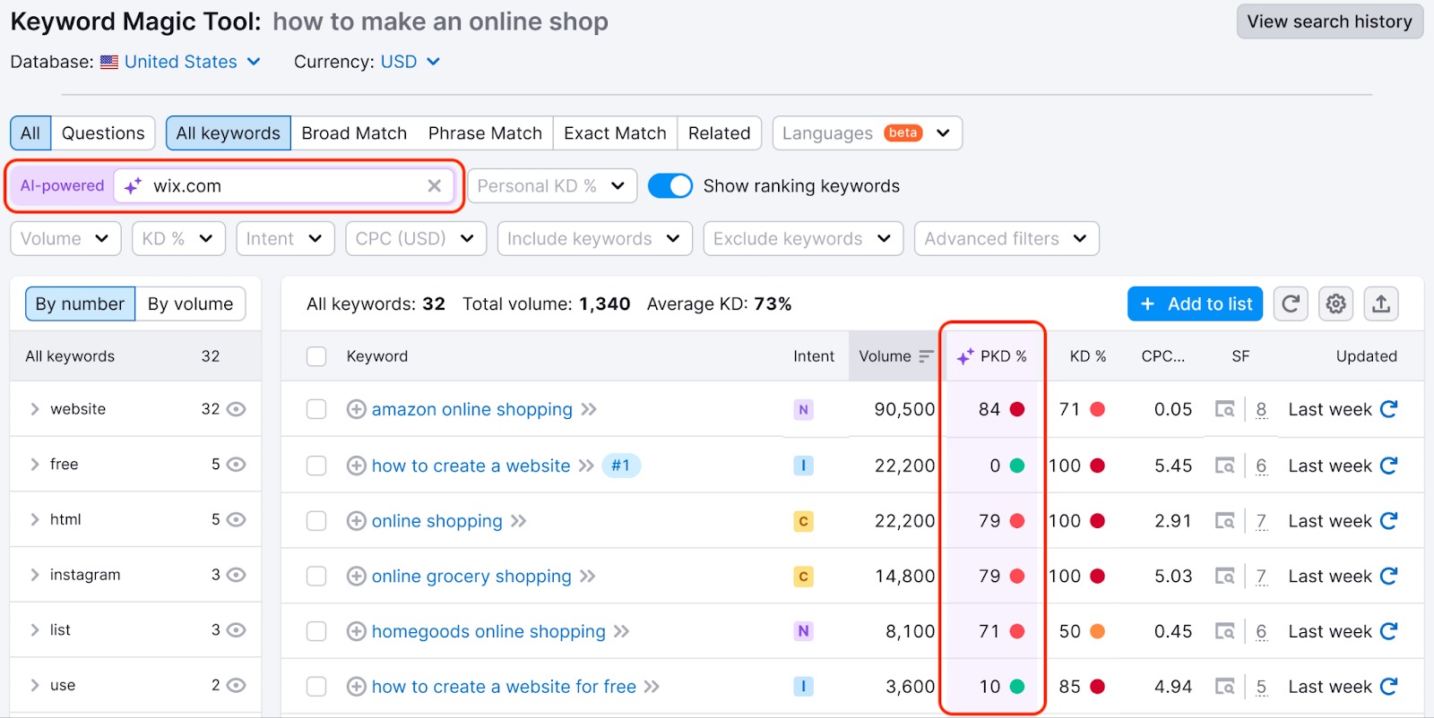Open the how to create a website link
Image resolution: width=1434 pixels, height=718 pixels.
(471, 466)
